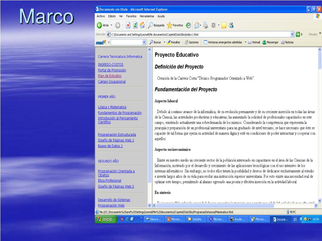Click the yellow note toolbar icon
Viewport: 322px width, 241px height.
(223, 25)
